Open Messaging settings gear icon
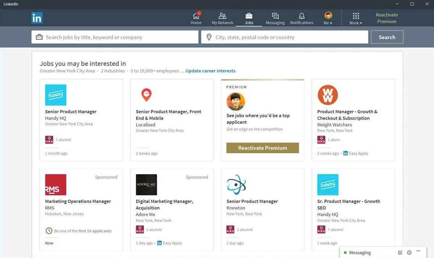 [409, 253]
